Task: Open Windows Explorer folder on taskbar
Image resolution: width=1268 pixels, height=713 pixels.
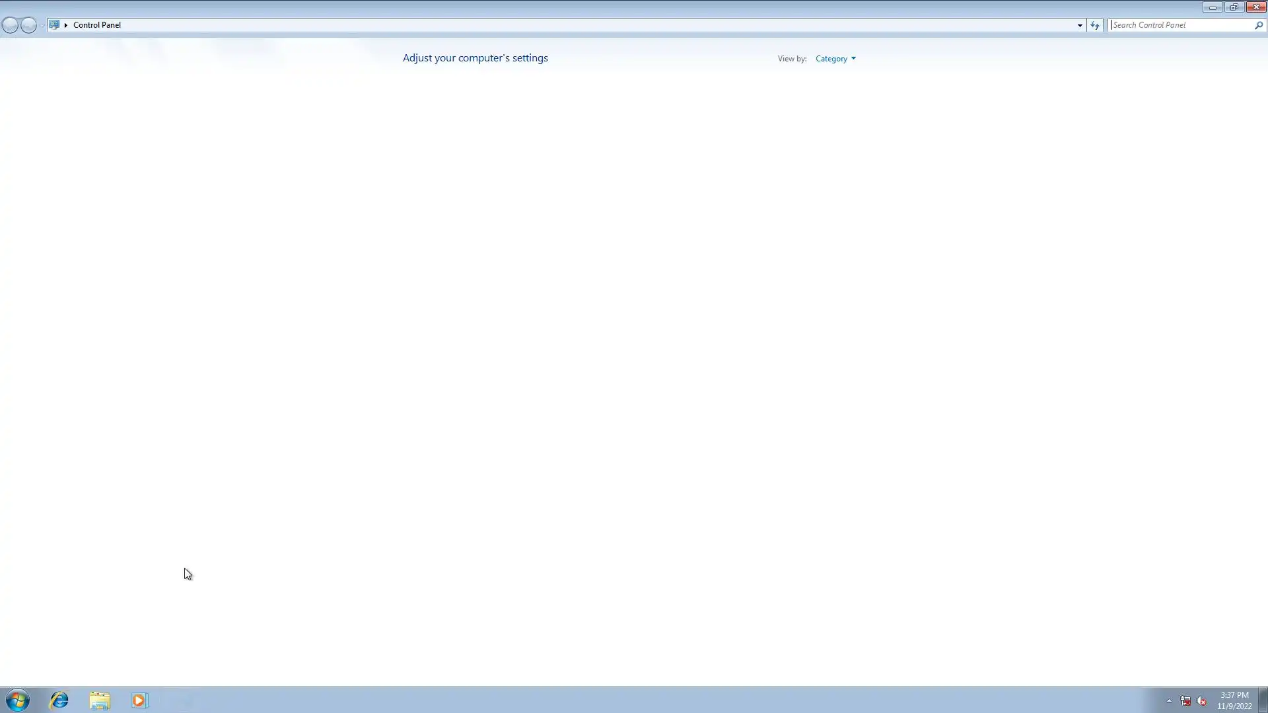Action: point(100,700)
